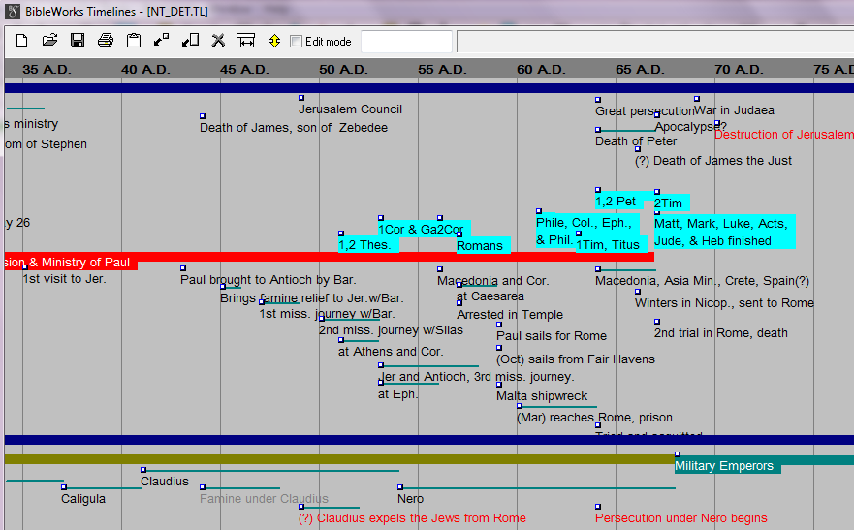Screen dimensions: 854x530
Task: Select the Jerusalem Council event
Action: 350,109
